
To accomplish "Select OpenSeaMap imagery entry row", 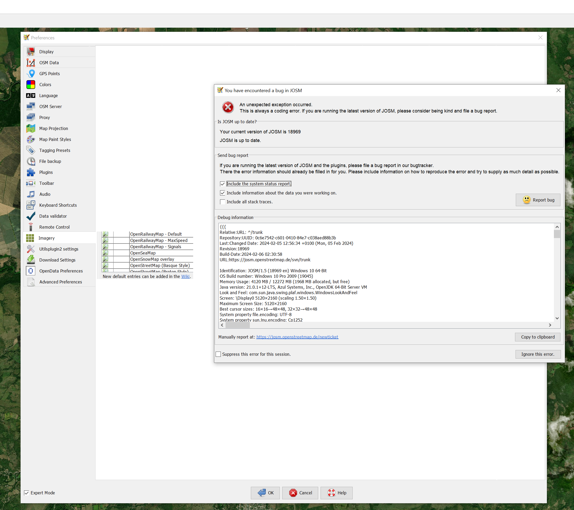I will click(143, 253).
